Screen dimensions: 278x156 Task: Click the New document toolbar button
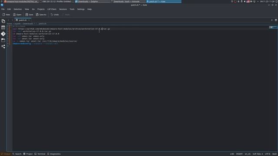click(6, 15)
